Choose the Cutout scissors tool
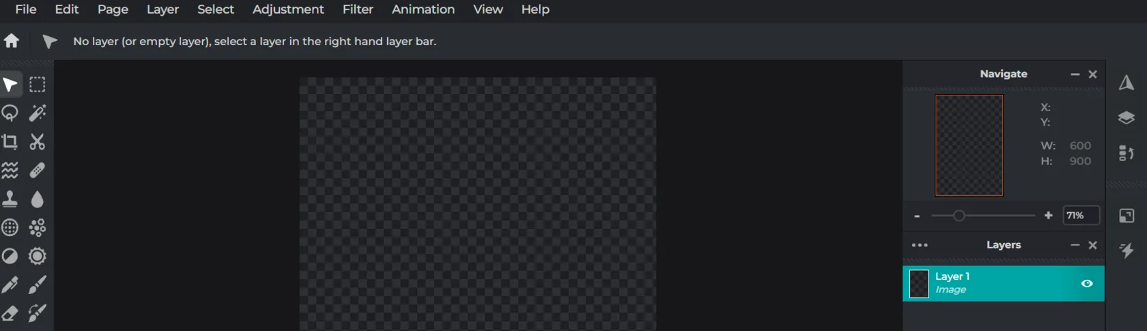 [38, 142]
